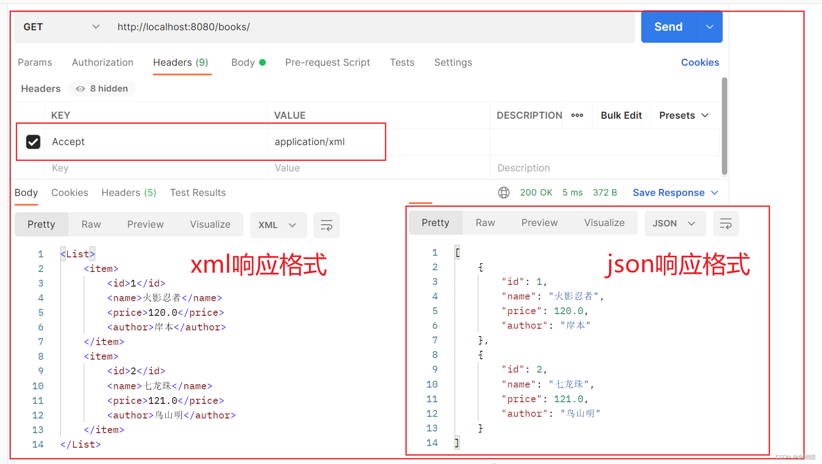
Task: Click the 200 OK status
Action: point(536,193)
